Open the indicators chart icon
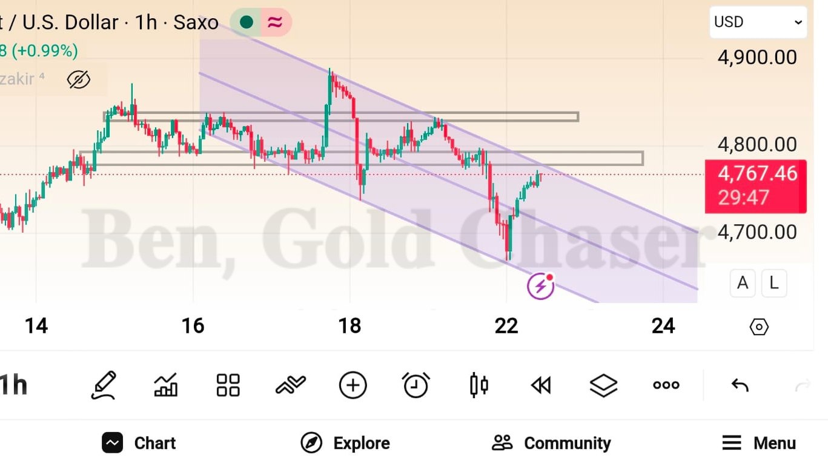 pos(166,385)
